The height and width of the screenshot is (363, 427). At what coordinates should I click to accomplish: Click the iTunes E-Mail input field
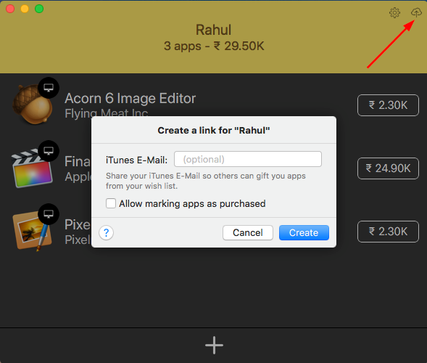pos(248,159)
